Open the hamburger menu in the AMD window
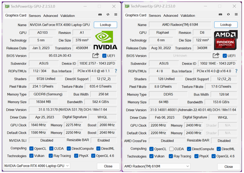This screenshot has width=244, height=173. click(x=236, y=14)
